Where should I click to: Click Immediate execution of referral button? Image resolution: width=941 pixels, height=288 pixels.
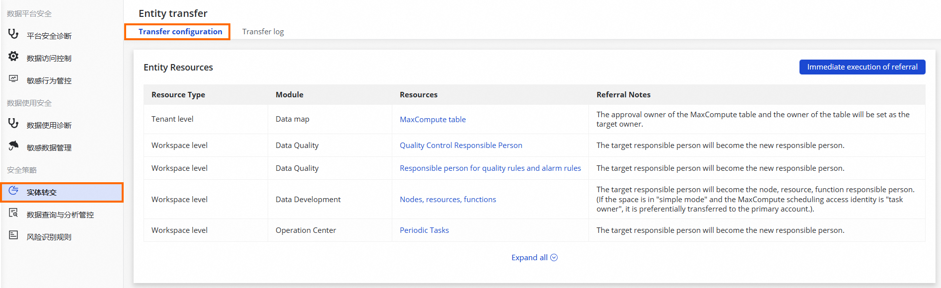click(x=862, y=67)
